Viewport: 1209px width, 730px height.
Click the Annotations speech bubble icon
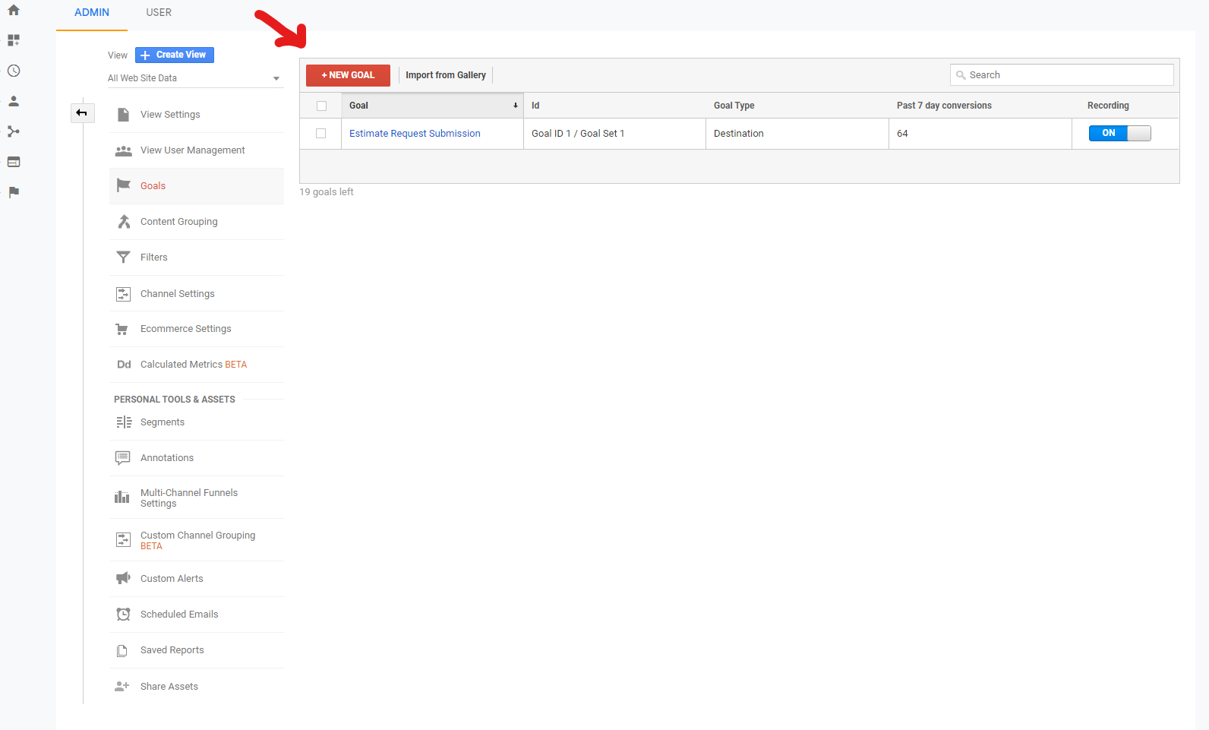pos(123,458)
